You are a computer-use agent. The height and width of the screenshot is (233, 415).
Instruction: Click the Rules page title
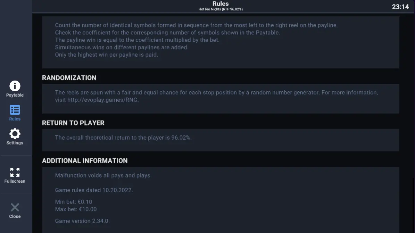point(221,4)
